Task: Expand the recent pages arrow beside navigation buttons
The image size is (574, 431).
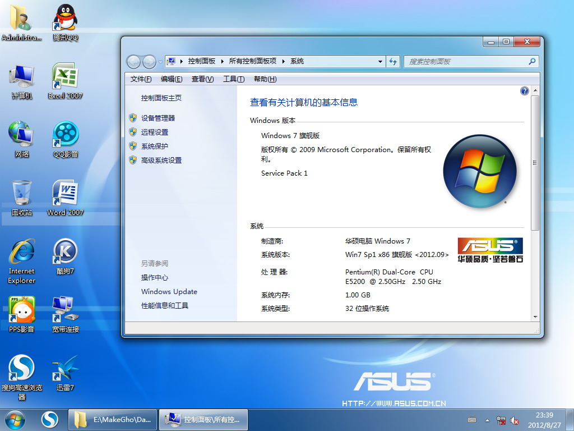Action: click(160, 62)
